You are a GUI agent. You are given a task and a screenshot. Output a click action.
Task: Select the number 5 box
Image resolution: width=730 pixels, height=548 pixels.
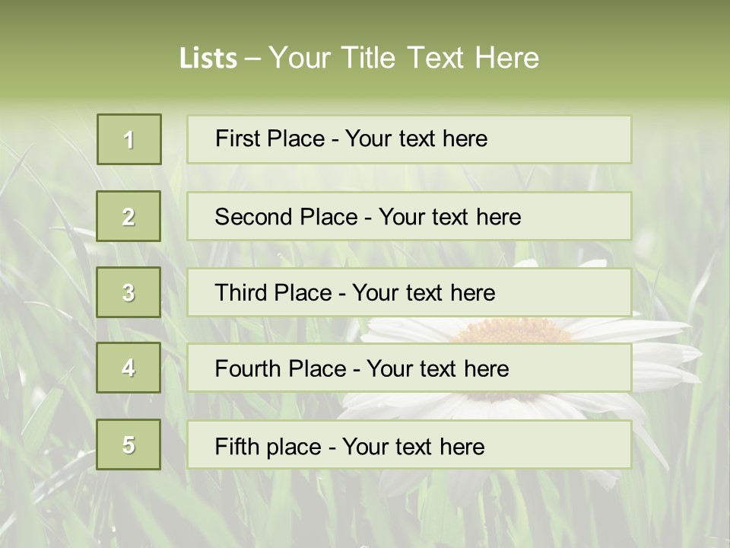click(129, 444)
